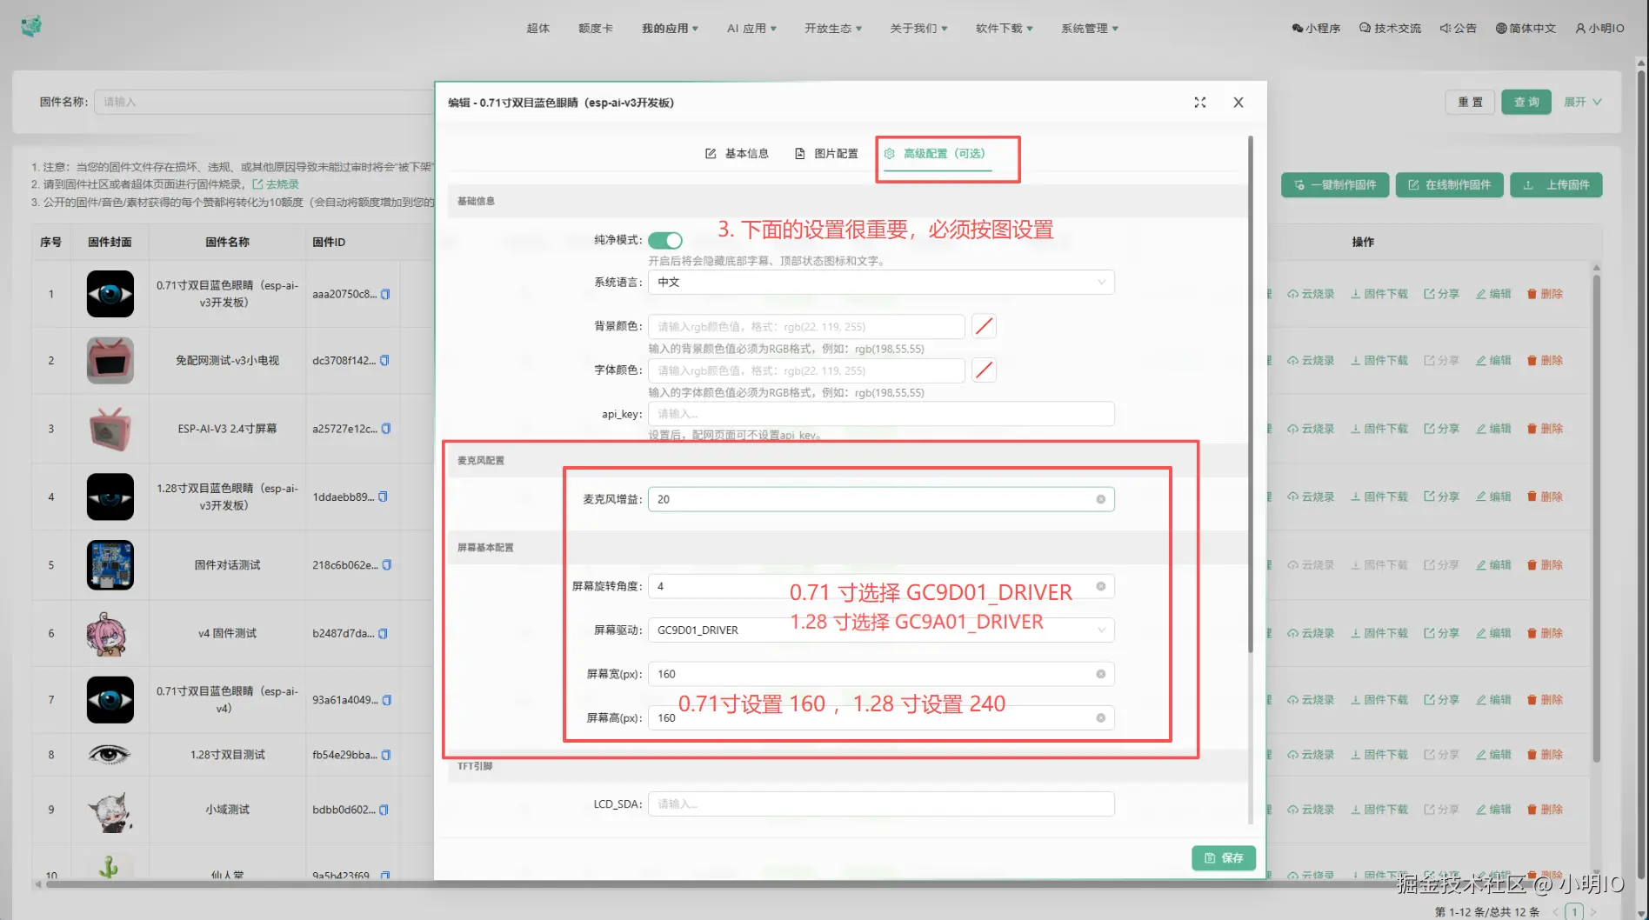Click the 在线制作固件 button
Viewport: 1649px width, 920px height.
(1450, 184)
